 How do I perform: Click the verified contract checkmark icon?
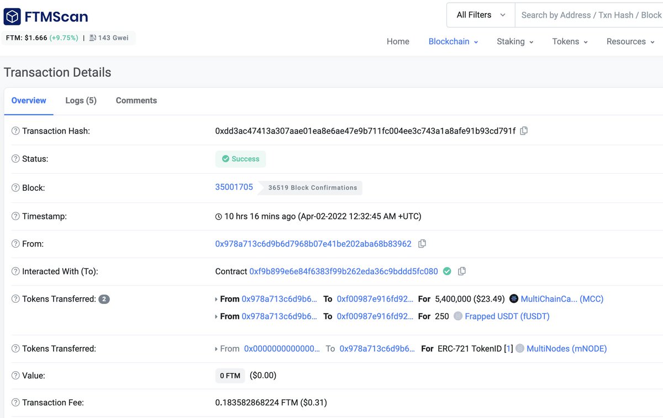pos(448,271)
